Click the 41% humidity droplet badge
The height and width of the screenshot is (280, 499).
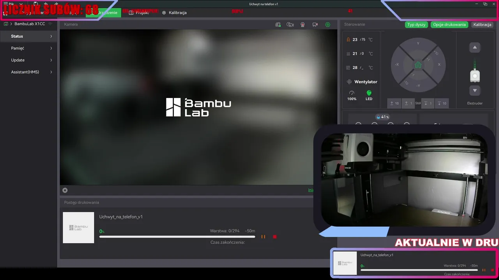[383, 117]
